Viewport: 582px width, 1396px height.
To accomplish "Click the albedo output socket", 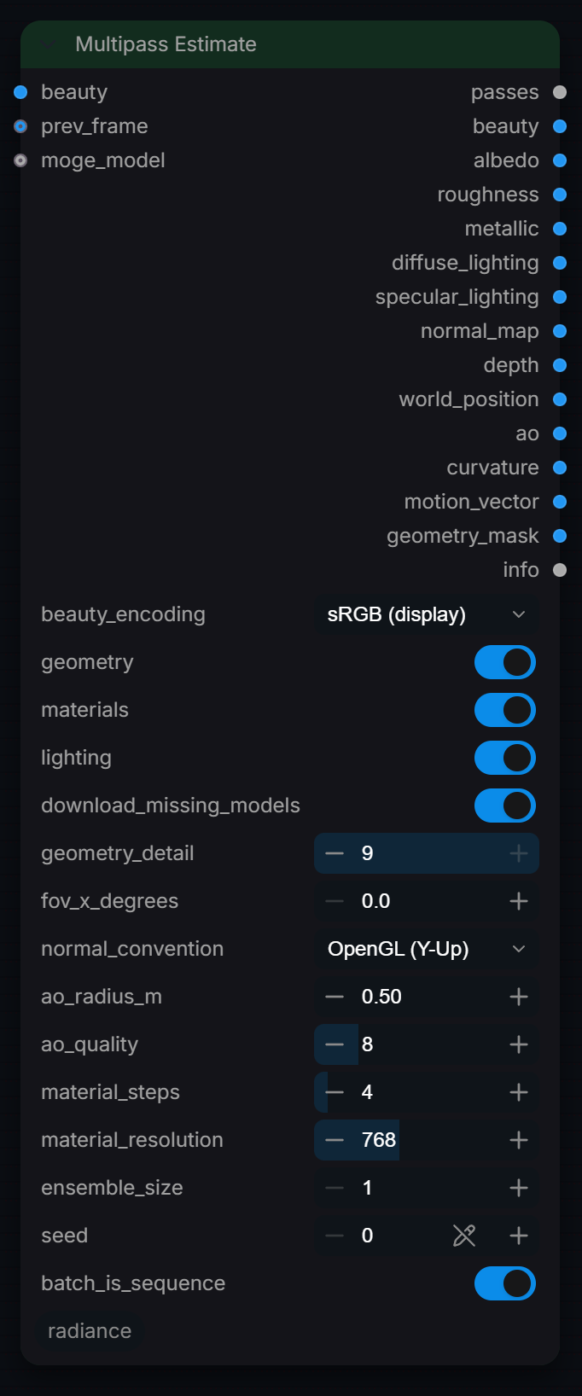I will [560, 160].
